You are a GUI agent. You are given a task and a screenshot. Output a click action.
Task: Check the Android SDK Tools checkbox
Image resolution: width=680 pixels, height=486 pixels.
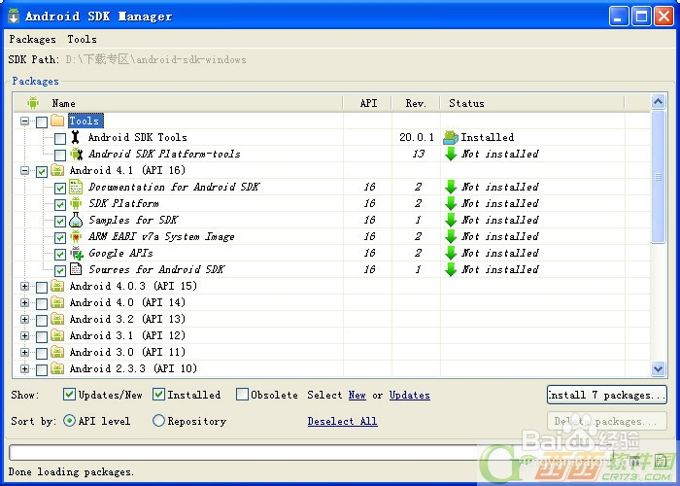tap(60, 138)
